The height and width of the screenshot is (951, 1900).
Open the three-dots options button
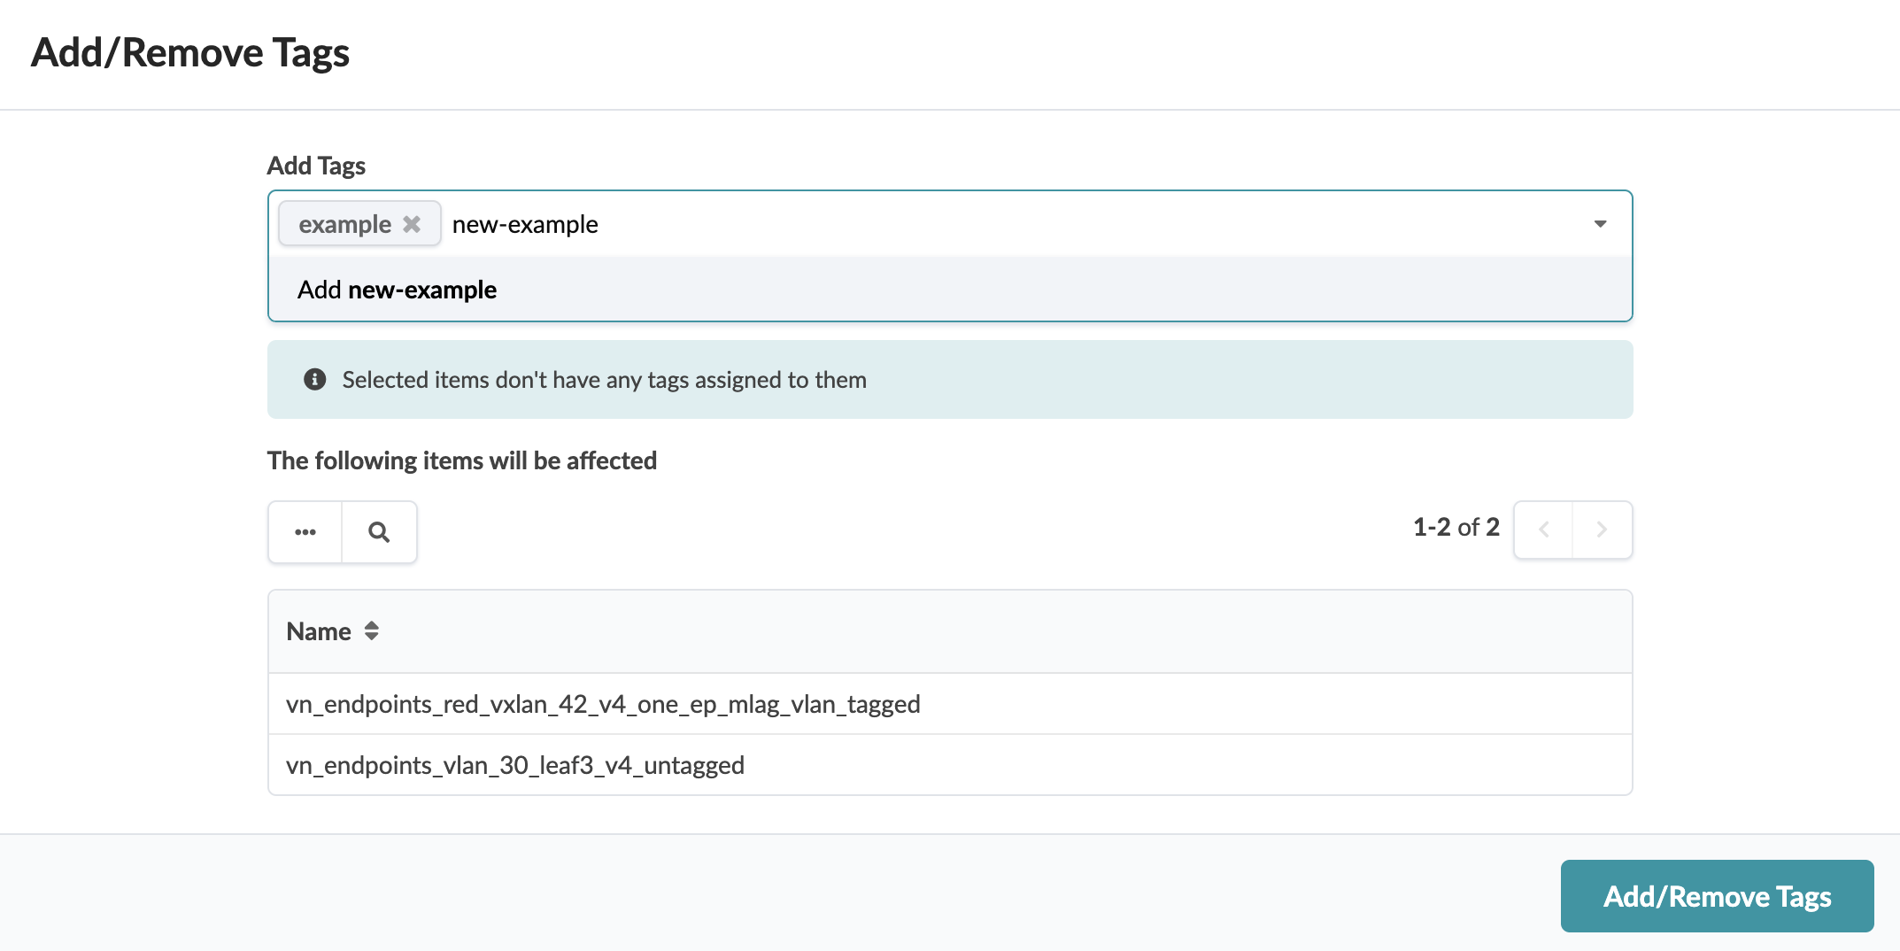coord(305,532)
